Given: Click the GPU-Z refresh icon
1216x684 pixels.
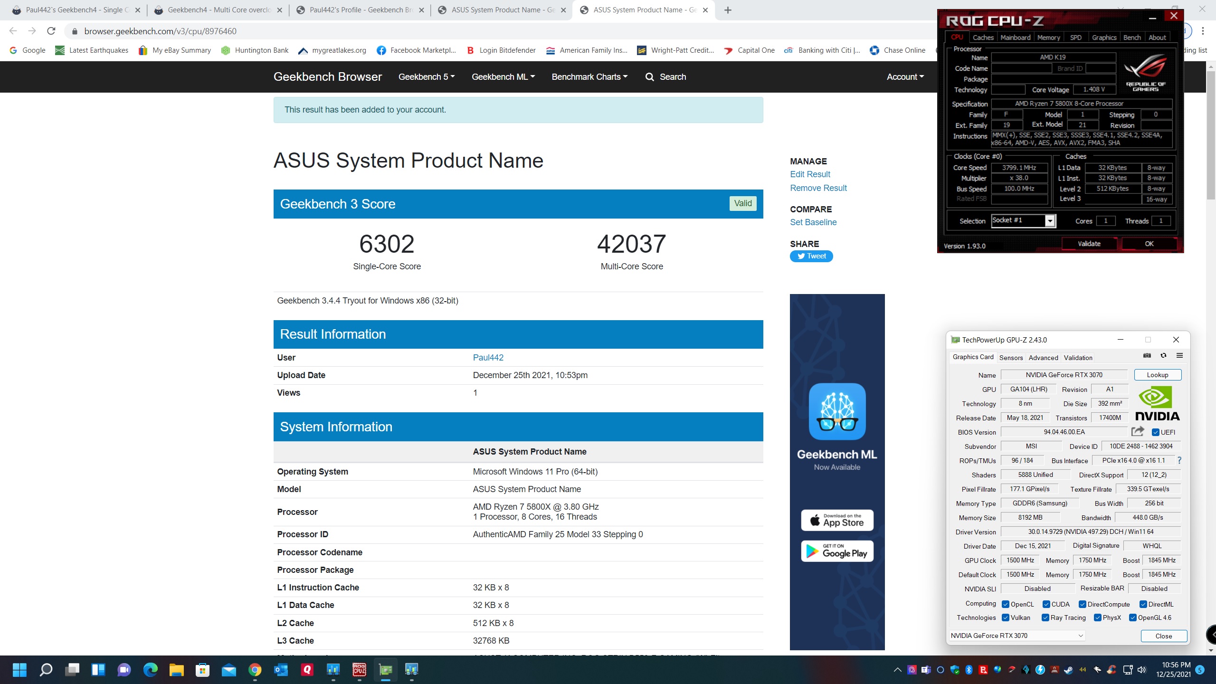Looking at the screenshot, I should click(x=1163, y=356).
